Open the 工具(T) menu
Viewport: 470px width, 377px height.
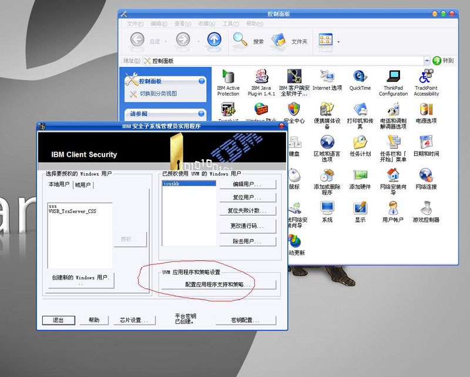click(230, 23)
